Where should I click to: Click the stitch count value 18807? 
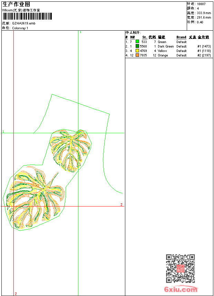(x=201, y=4)
